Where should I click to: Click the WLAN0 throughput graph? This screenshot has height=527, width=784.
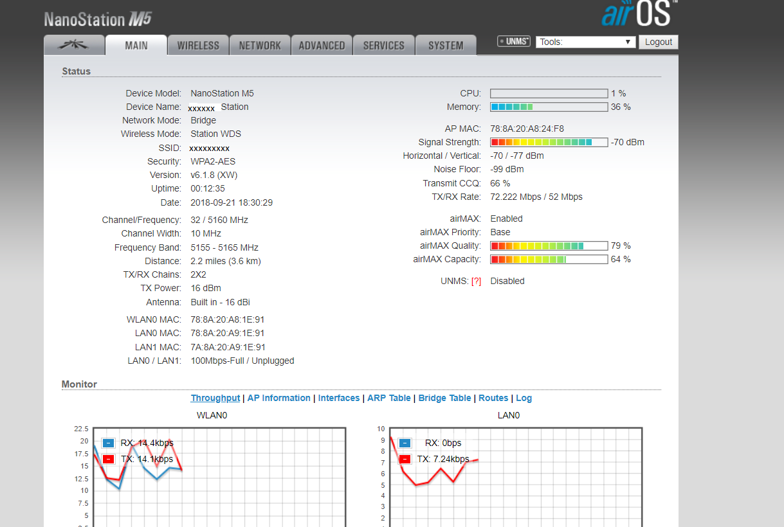[x=219, y=477]
